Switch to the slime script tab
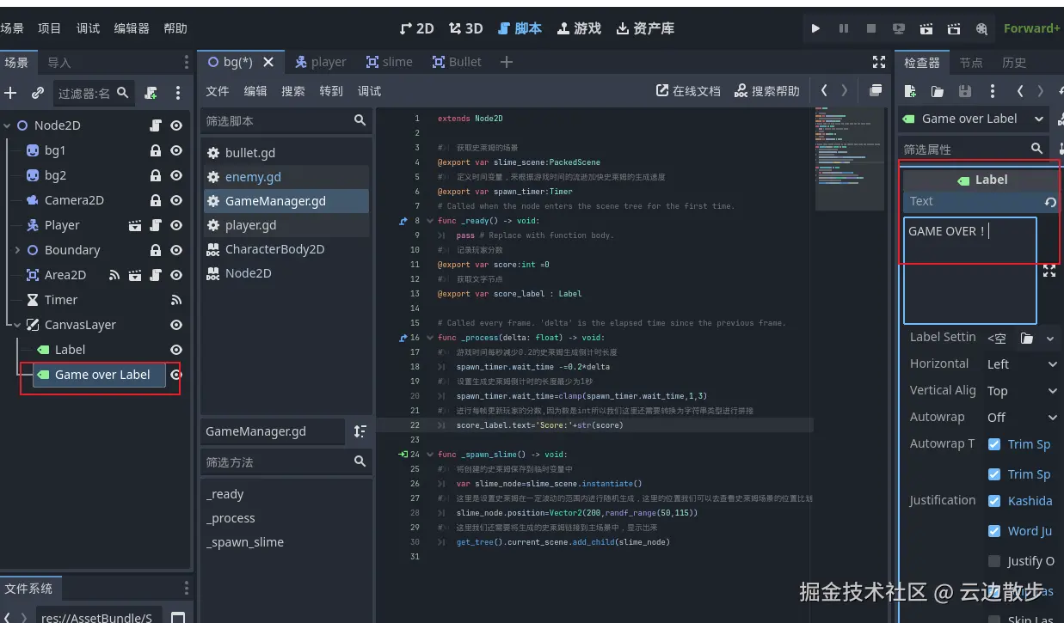This screenshot has width=1064, height=623. tap(389, 62)
